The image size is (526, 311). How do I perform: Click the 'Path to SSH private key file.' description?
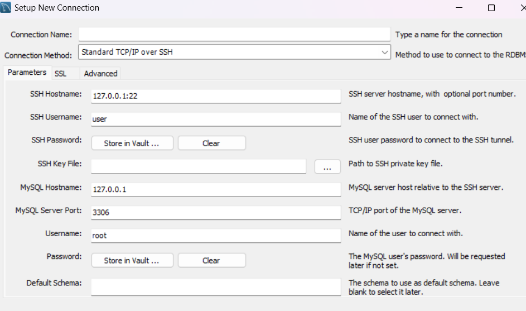[x=395, y=164]
